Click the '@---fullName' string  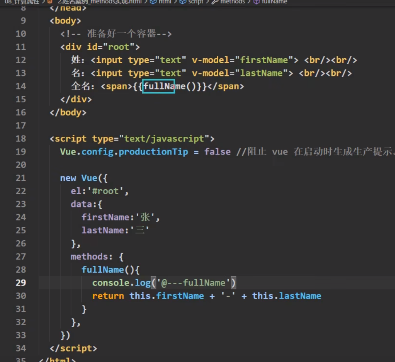coord(194,283)
